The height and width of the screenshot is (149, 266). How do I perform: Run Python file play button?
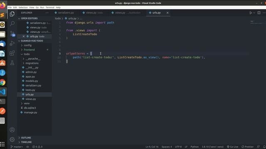251,13
